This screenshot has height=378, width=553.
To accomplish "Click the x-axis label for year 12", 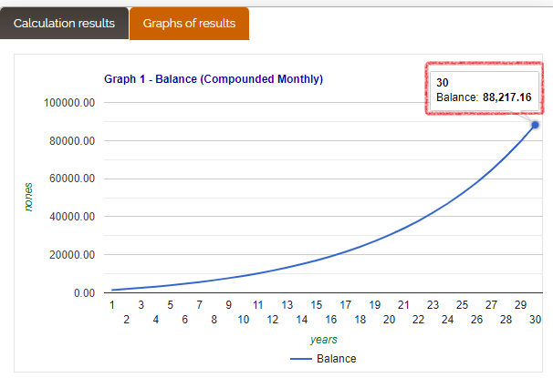I will 272,320.
